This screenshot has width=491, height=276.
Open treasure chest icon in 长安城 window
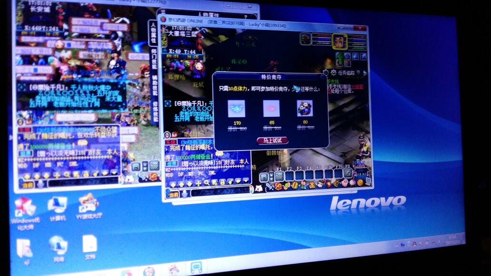point(153,177)
